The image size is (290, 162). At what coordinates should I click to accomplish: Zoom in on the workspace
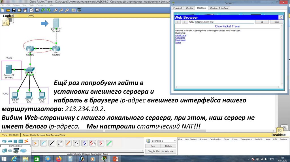coord(55,10)
